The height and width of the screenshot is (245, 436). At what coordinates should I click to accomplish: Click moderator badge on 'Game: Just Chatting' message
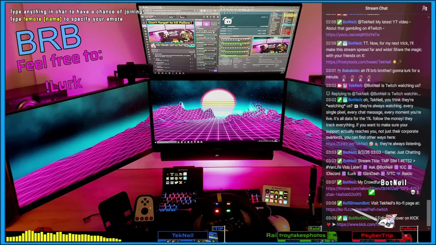(x=339, y=152)
